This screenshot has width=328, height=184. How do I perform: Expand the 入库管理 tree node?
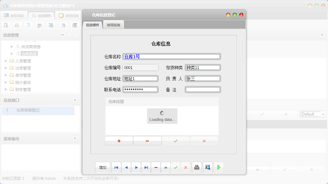coord(6,60)
